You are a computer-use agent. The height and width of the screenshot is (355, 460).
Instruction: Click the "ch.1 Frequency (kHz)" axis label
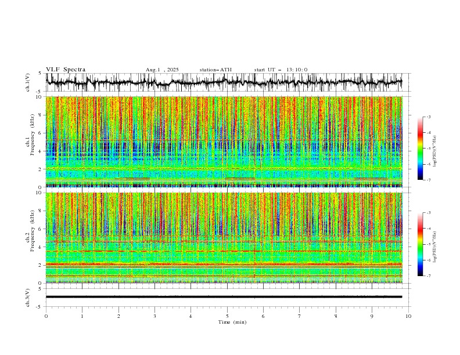click(30, 133)
